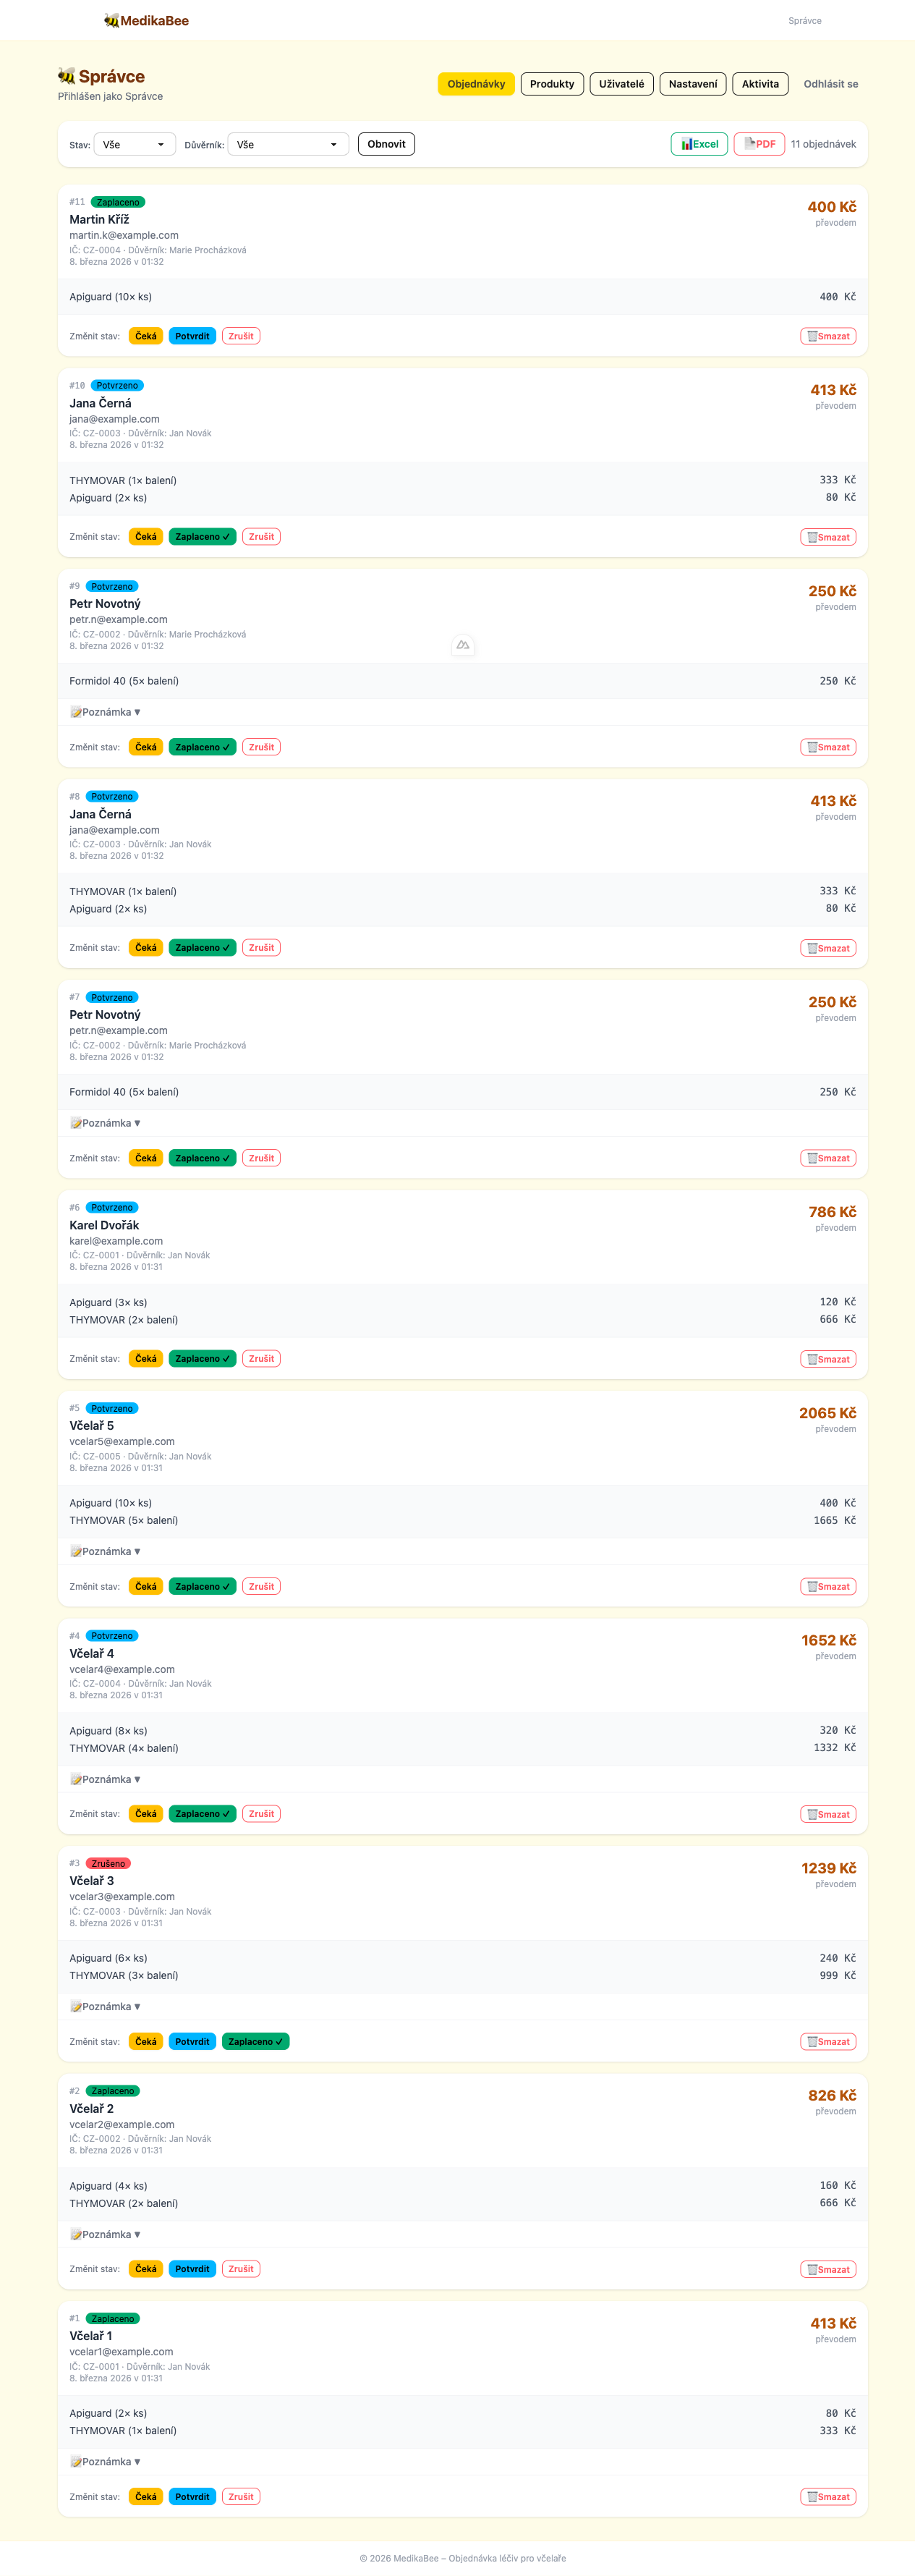This screenshot has width=915, height=2576.
Task: Set order #11 to Čeká status
Action: click(x=146, y=337)
